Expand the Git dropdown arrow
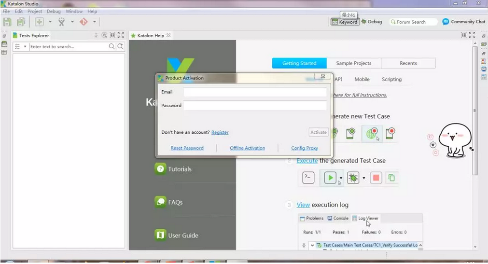The image size is (488, 264). 94,22
